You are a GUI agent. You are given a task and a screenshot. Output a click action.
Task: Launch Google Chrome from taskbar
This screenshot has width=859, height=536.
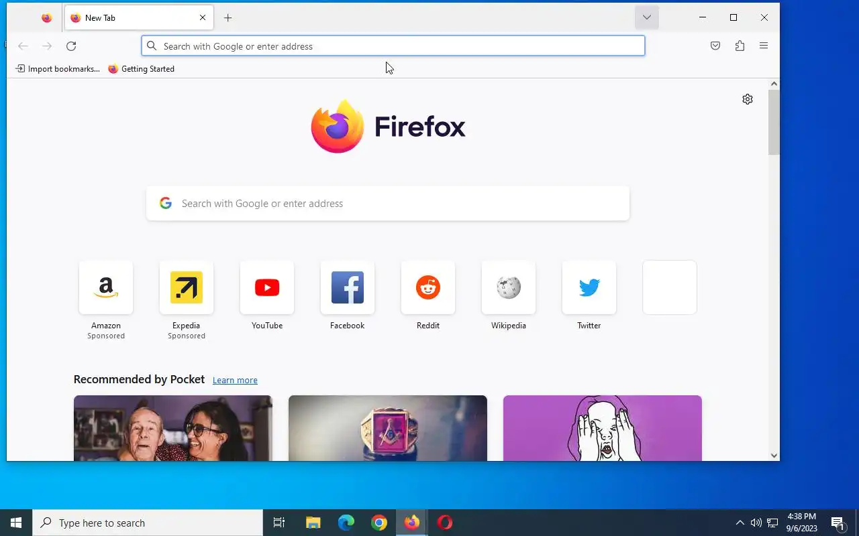(x=379, y=523)
